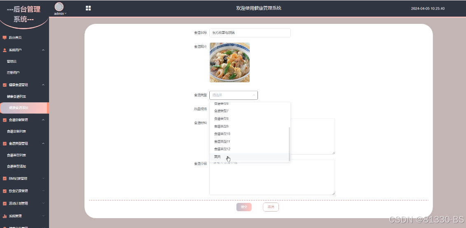Open 管理员 in the sidebar
The width and height of the screenshot is (466, 228).
click(x=12, y=61)
